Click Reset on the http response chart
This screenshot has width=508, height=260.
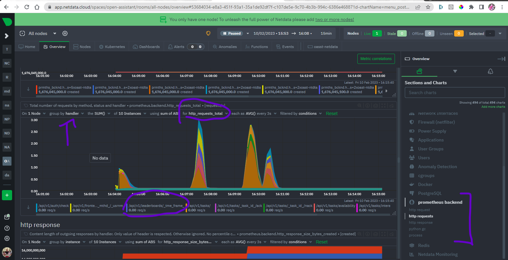coord(322,242)
